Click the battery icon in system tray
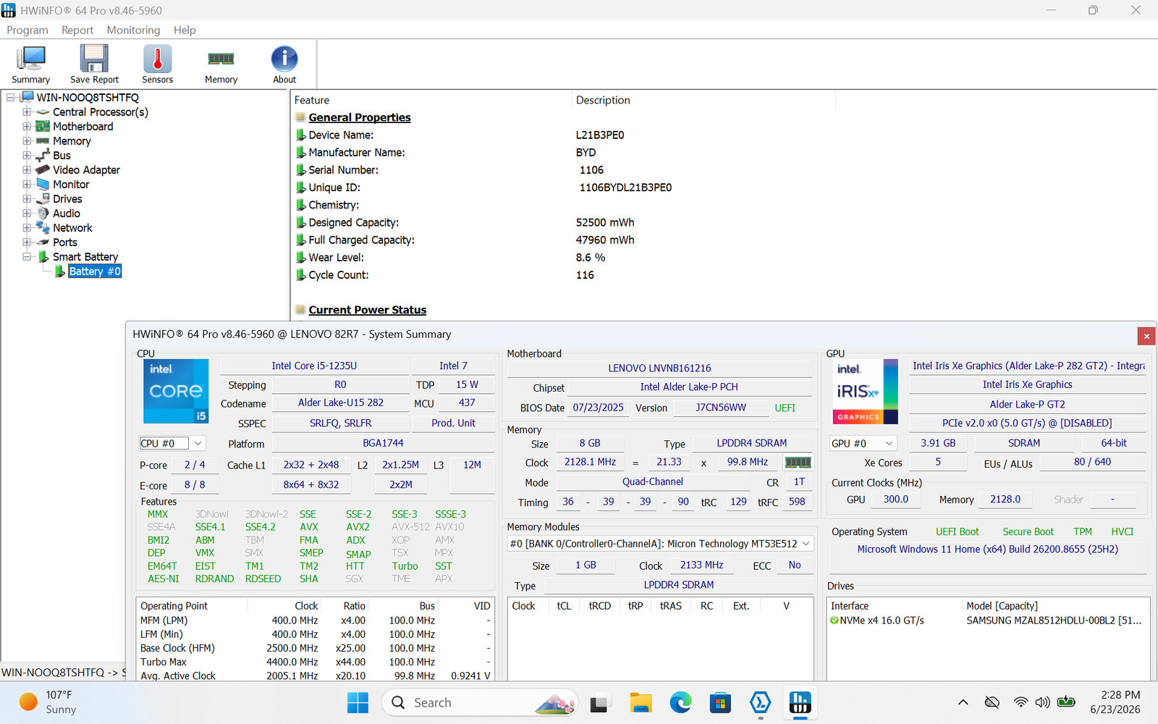1158x724 pixels. click(1066, 702)
